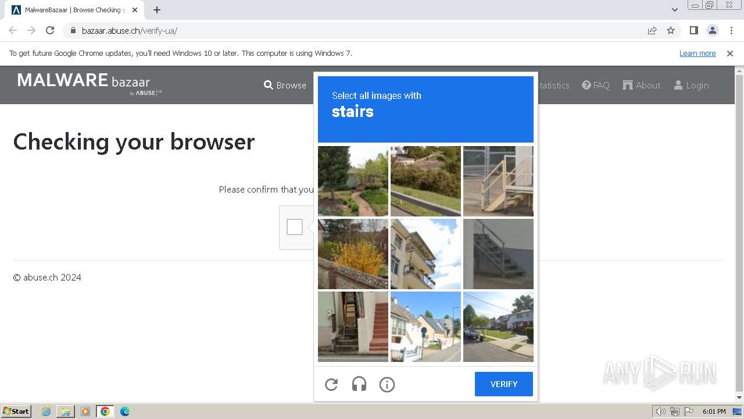Reload the captcha challenge images
This screenshot has width=744, height=419.
point(331,384)
